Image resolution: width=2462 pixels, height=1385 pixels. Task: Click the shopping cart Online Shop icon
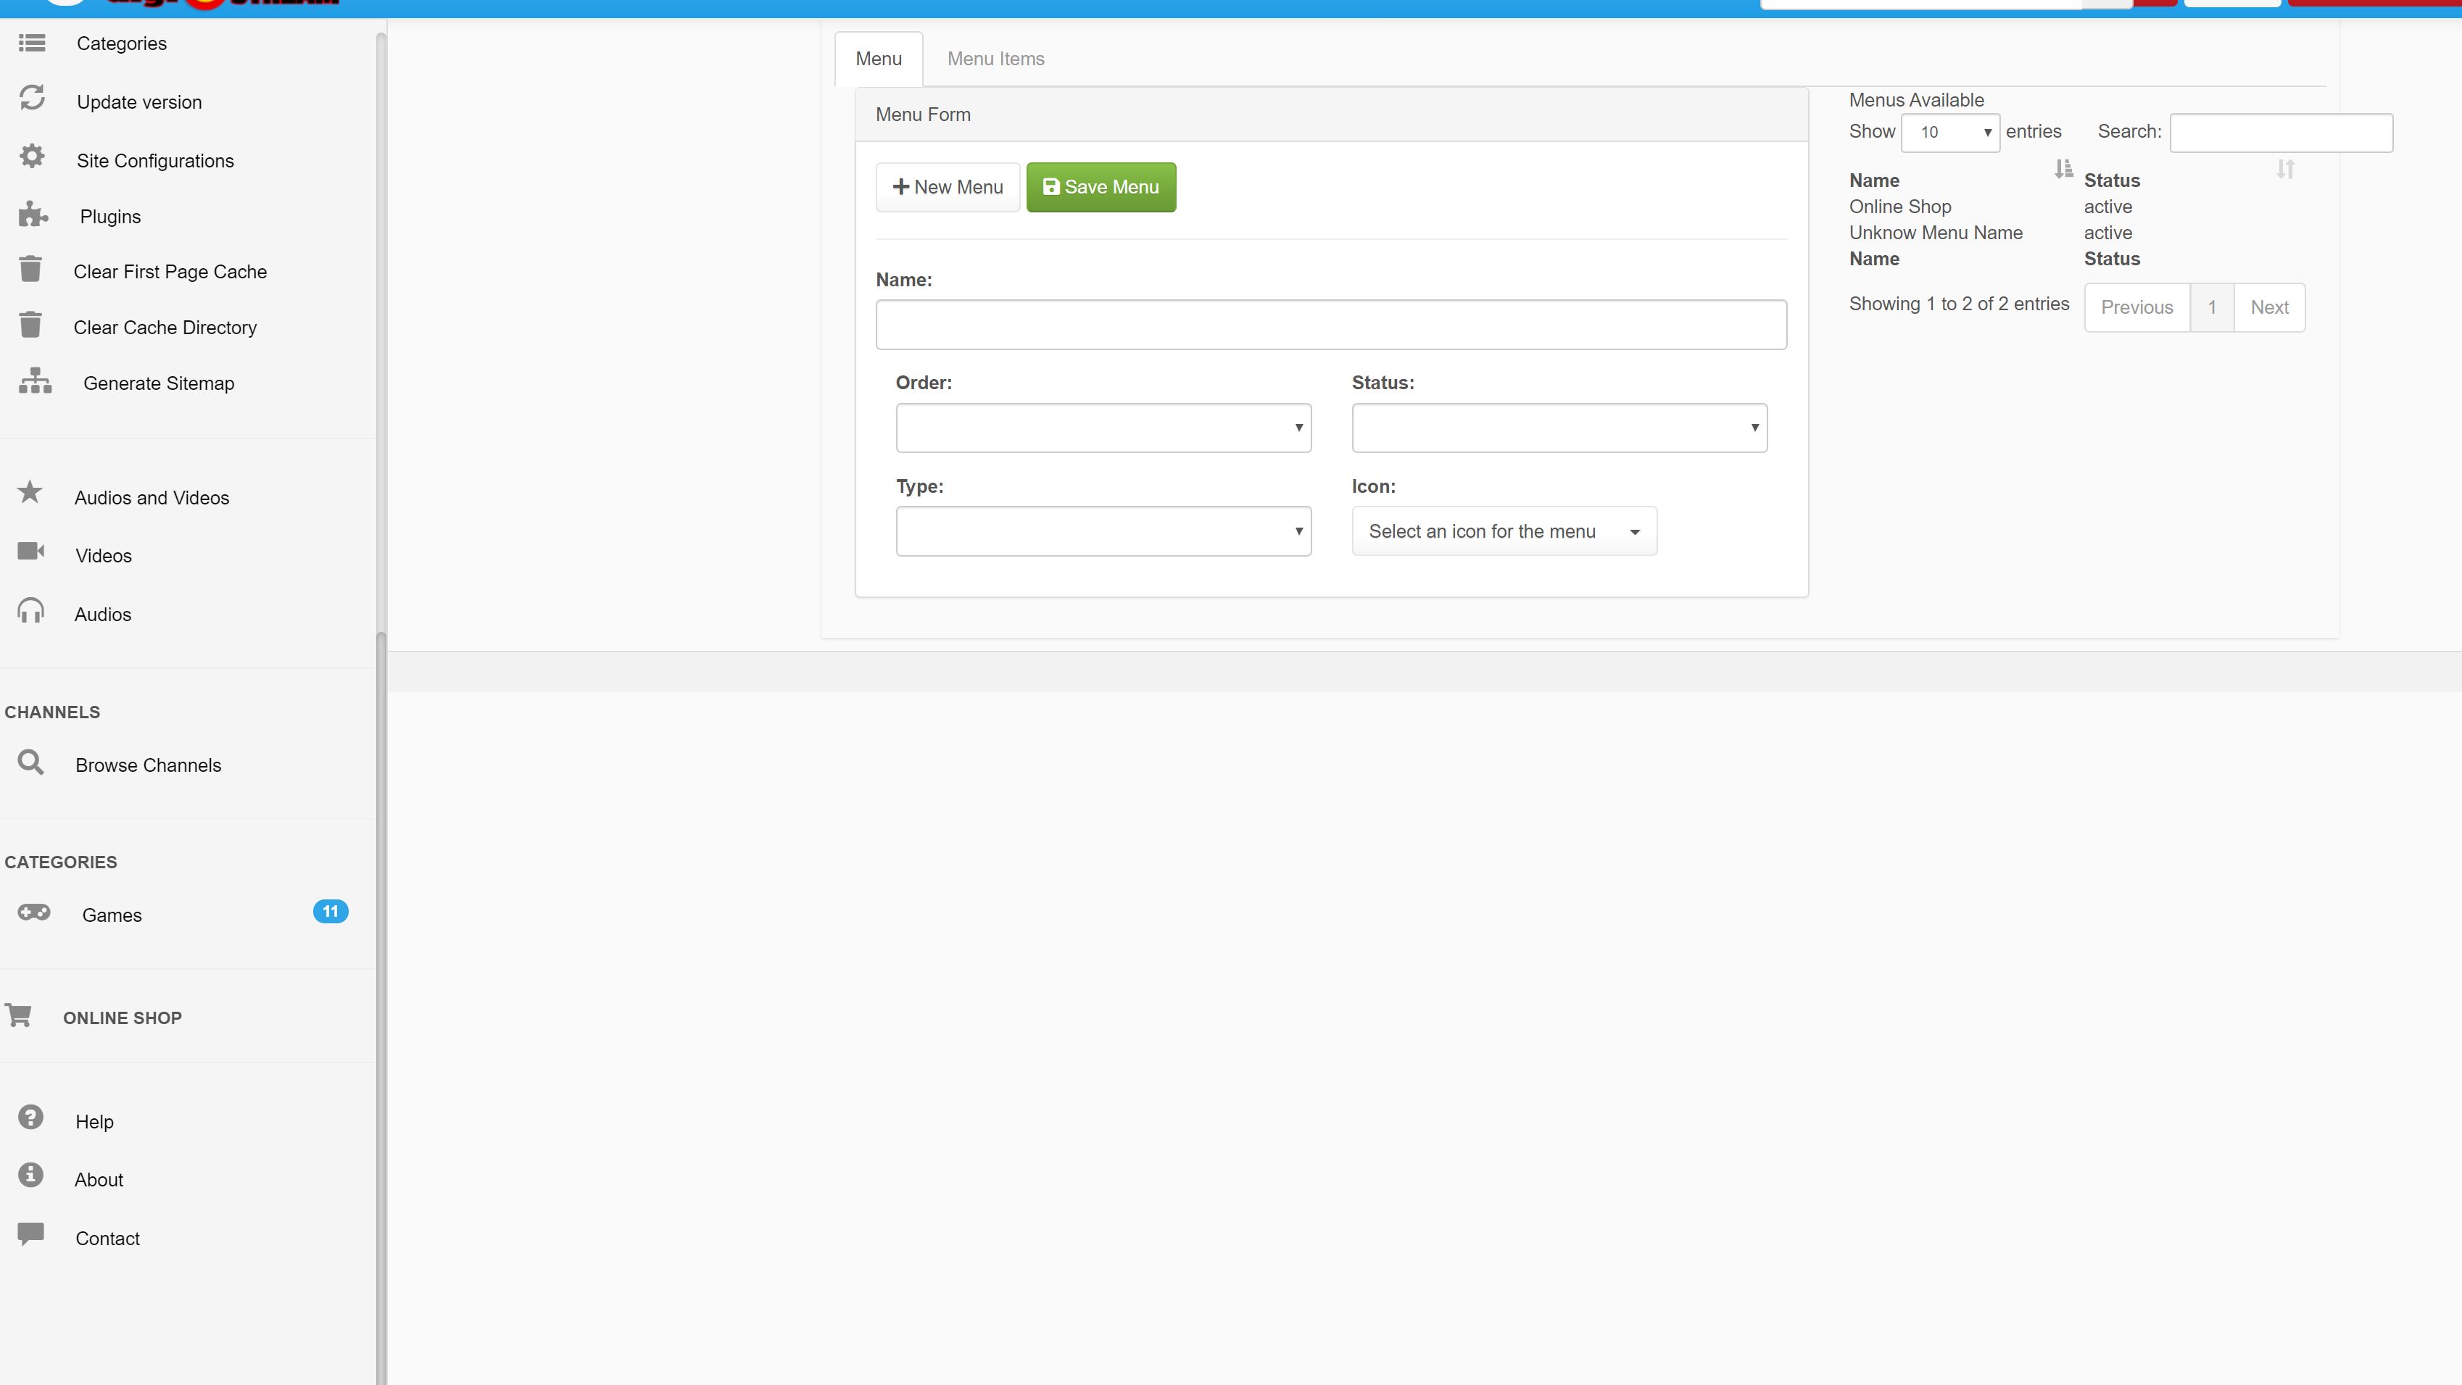(x=19, y=1015)
